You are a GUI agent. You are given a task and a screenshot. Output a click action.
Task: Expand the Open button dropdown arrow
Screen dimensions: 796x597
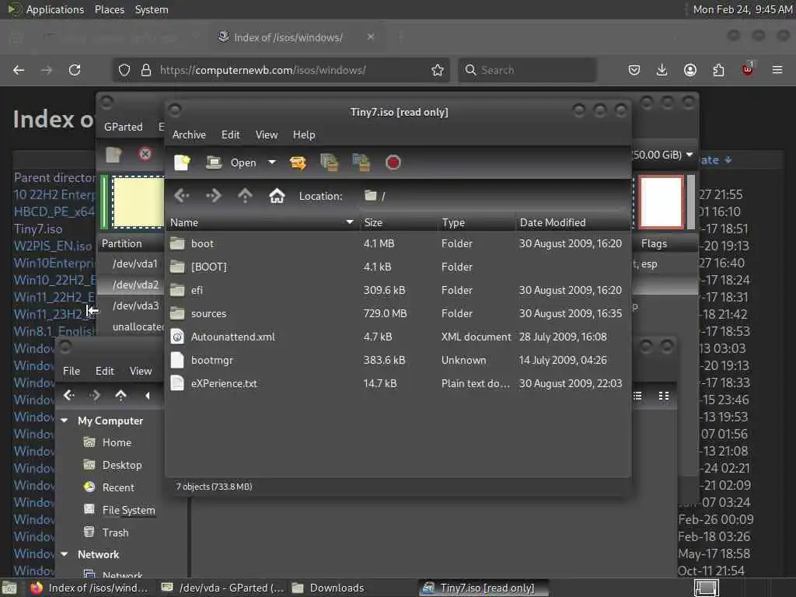272,162
